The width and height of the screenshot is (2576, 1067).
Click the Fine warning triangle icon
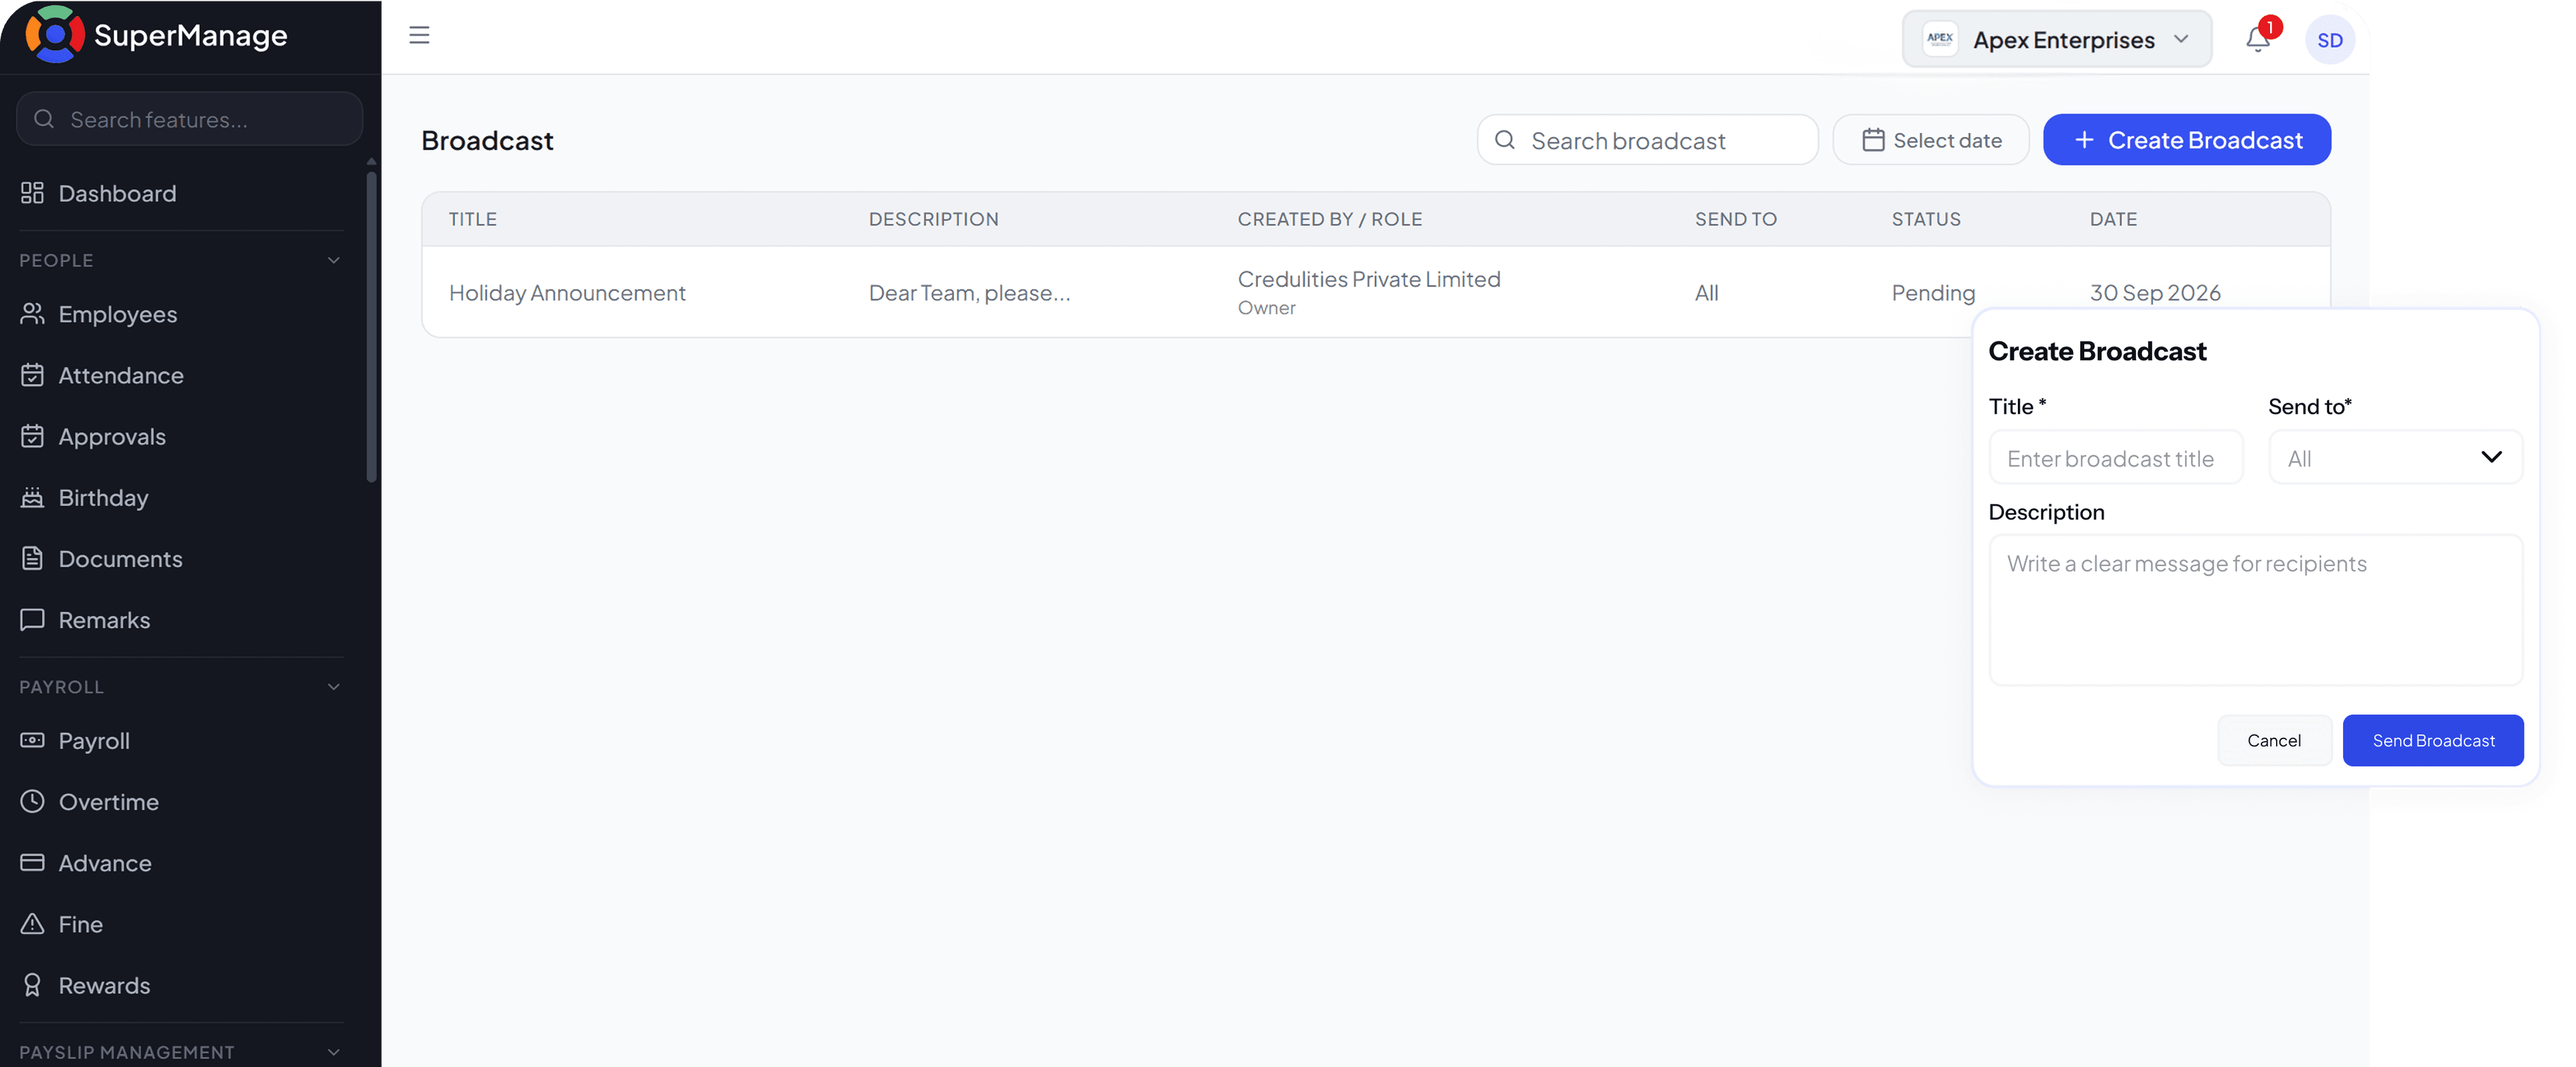pos(32,923)
